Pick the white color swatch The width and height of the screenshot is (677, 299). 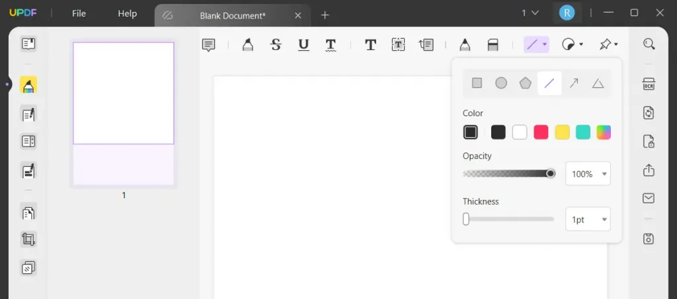coord(520,132)
